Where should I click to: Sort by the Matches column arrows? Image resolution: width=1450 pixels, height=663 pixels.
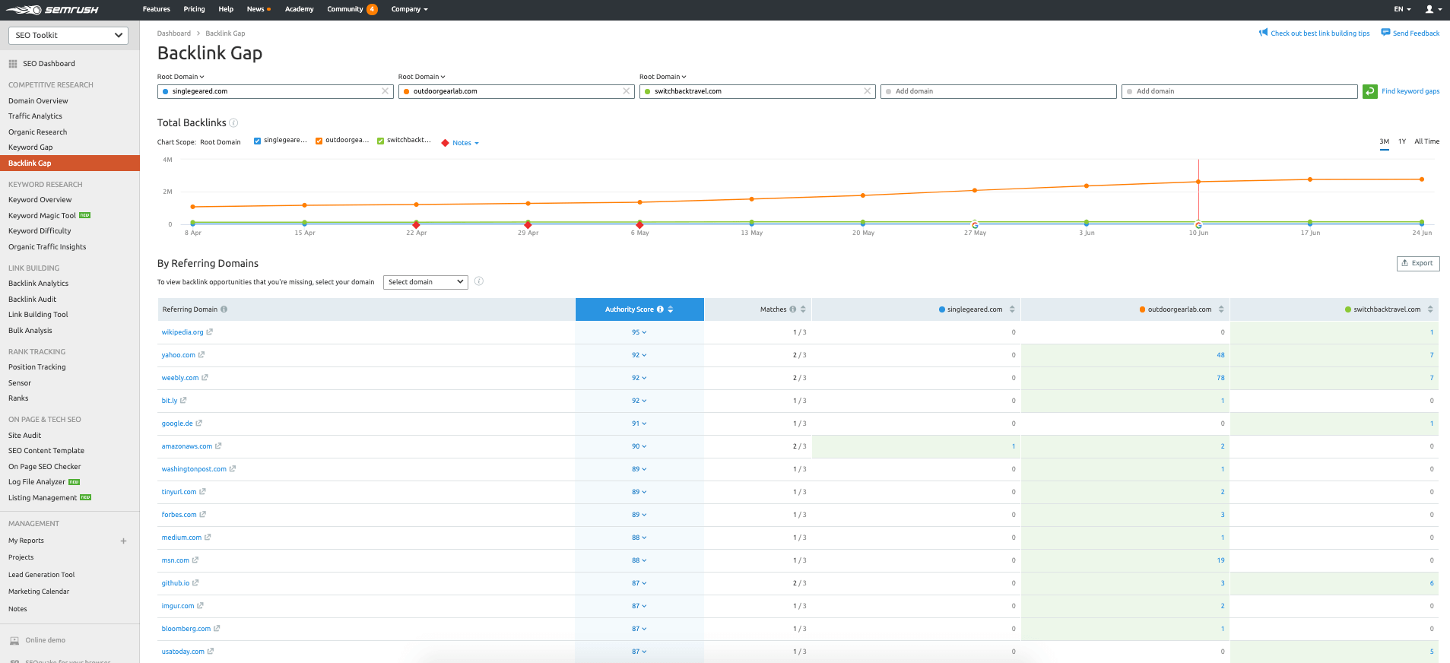pyautogui.click(x=803, y=309)
